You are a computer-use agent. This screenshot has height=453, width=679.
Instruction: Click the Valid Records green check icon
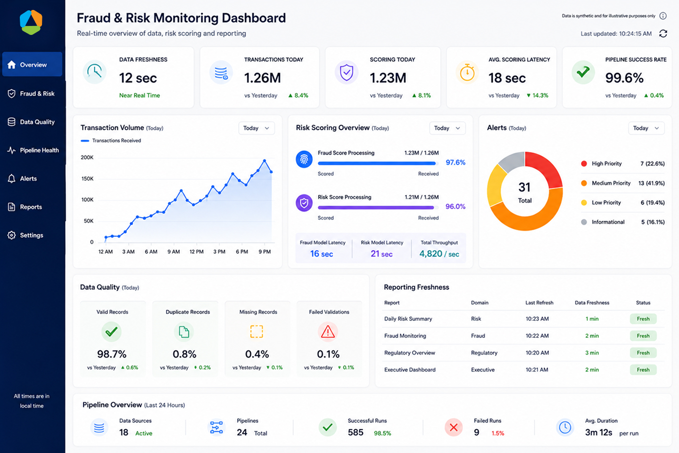111,332
